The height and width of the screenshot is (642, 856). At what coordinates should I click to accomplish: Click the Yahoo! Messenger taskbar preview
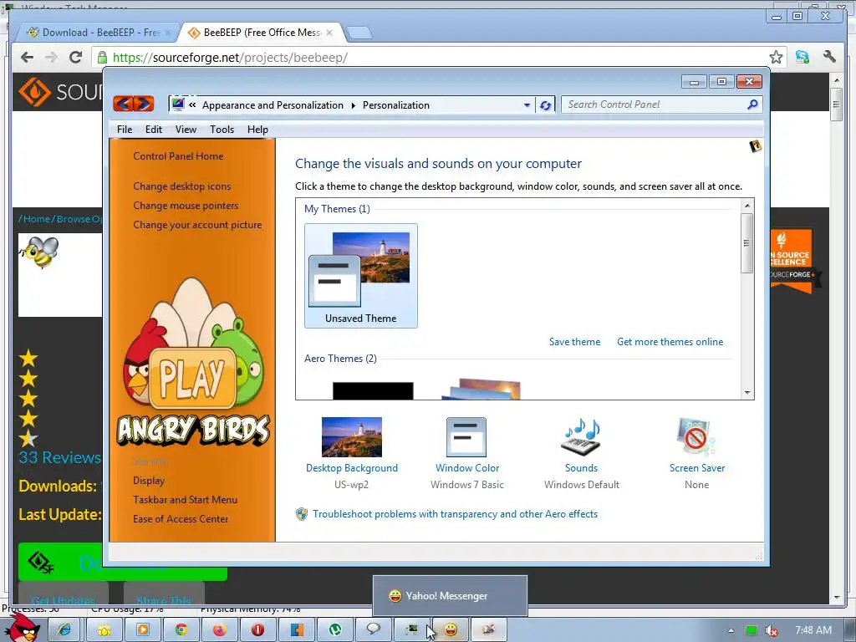pyautogui.click(x=450, y=595)
